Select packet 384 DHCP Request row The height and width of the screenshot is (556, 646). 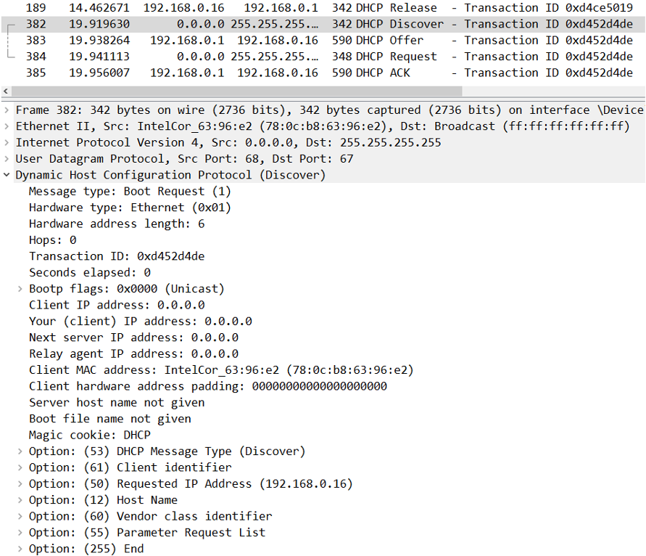tap(290, 57)
